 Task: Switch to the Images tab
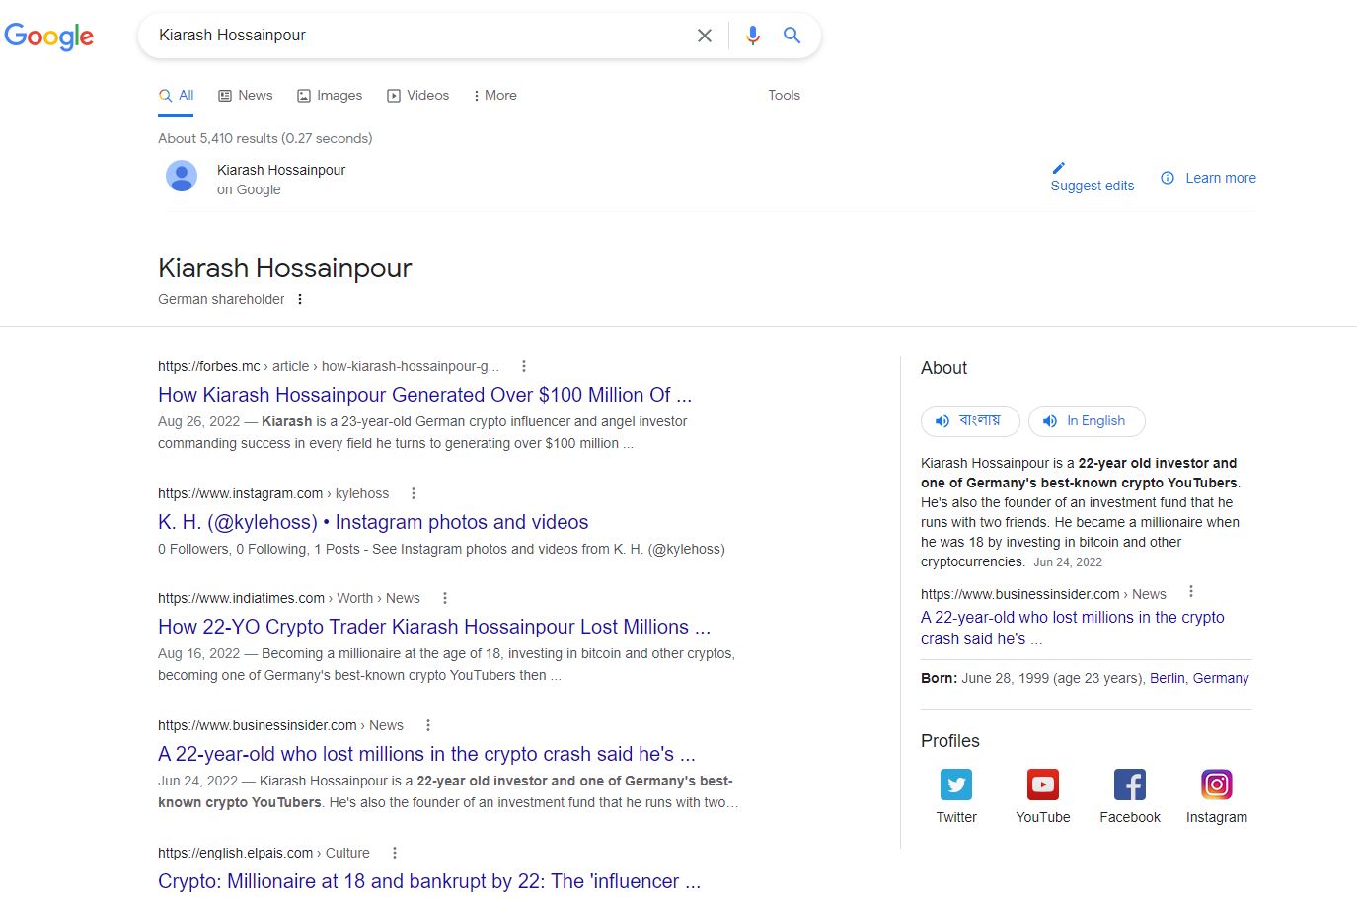tap(330, 96)
